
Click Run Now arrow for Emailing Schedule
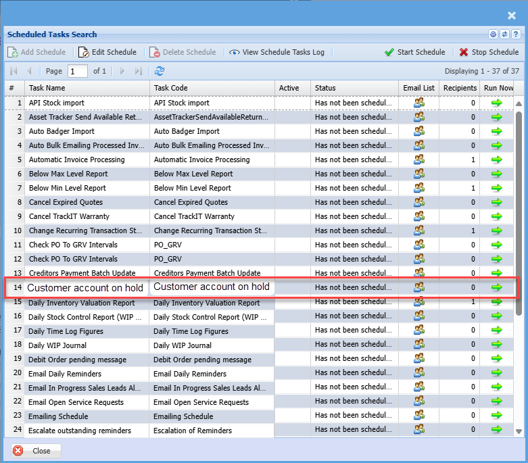(x=497, y=416)
